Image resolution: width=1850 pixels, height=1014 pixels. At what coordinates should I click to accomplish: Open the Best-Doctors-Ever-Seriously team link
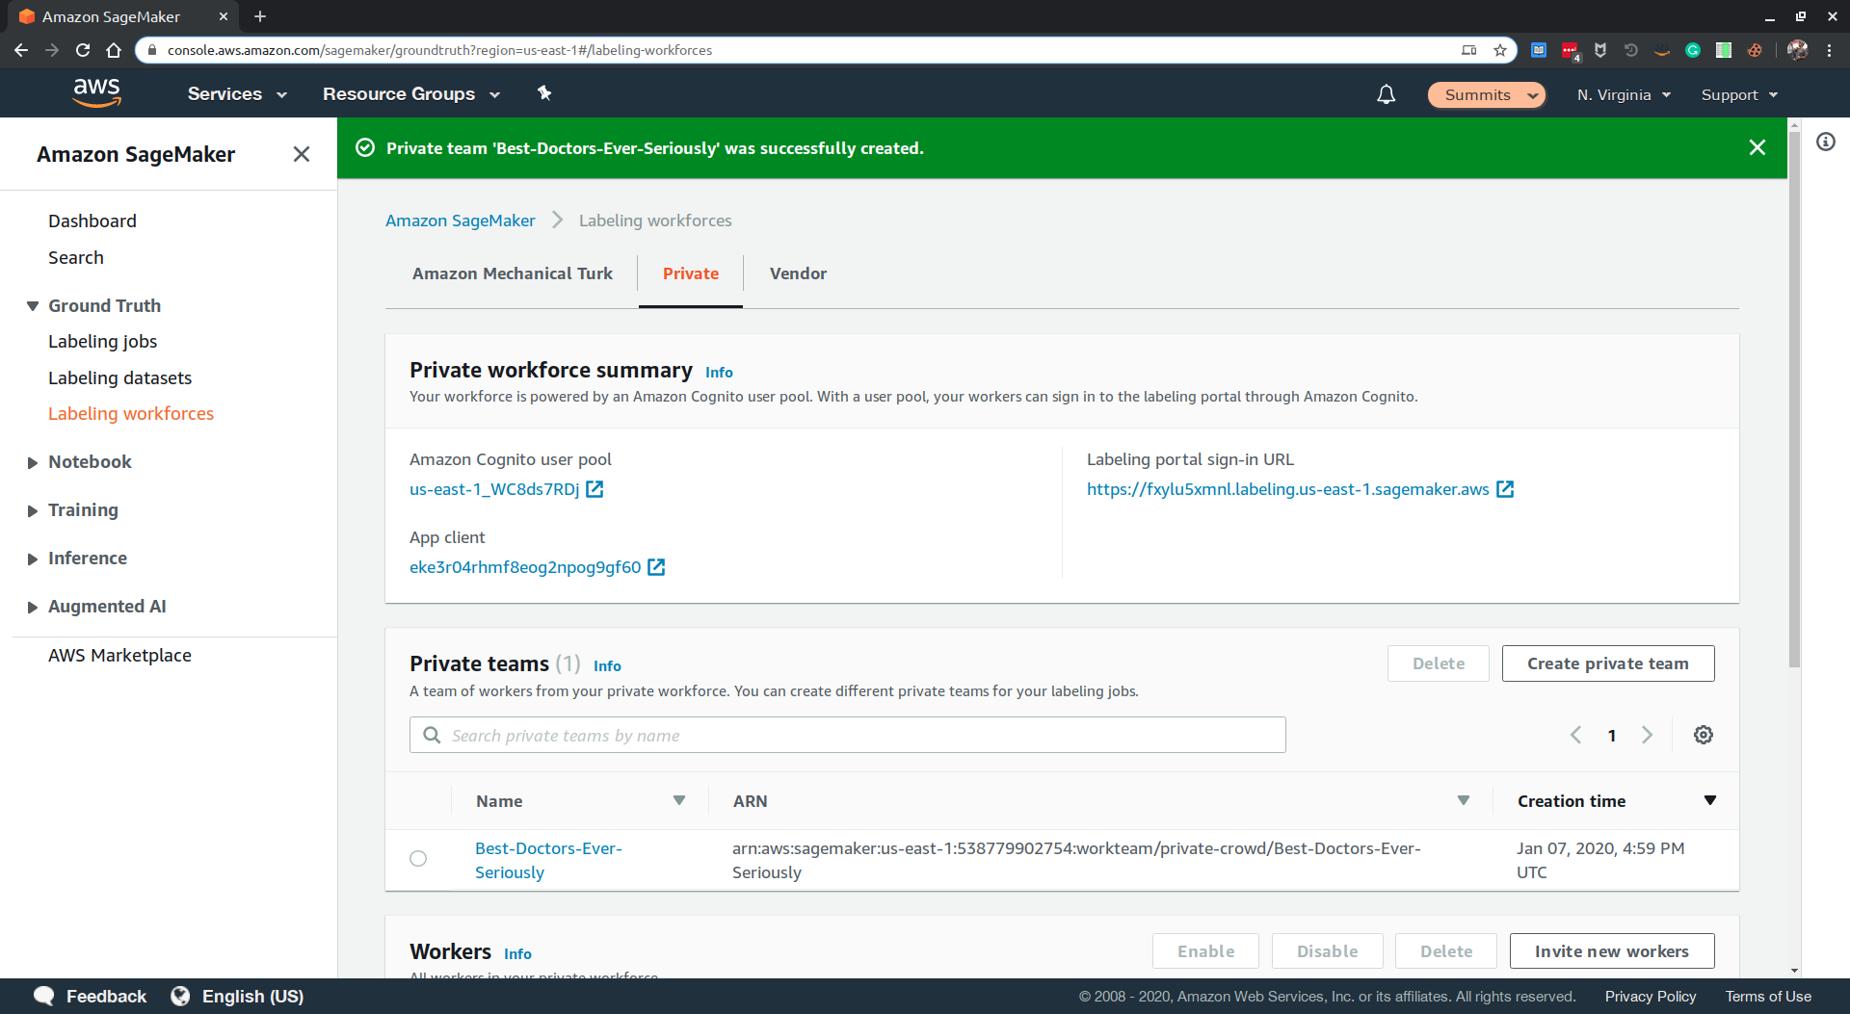point(548,860)
